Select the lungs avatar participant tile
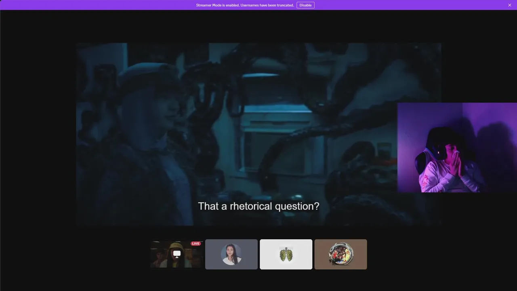 pyautogui.click(x=286, y=254)
